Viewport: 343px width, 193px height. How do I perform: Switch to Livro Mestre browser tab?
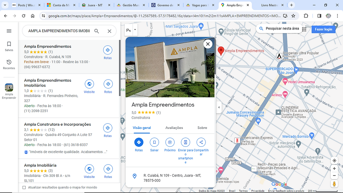[x=270, y=5]
